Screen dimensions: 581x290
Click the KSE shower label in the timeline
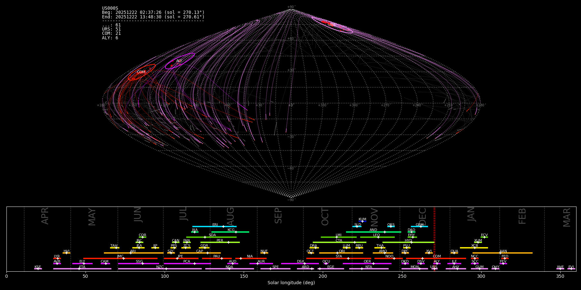38,267
